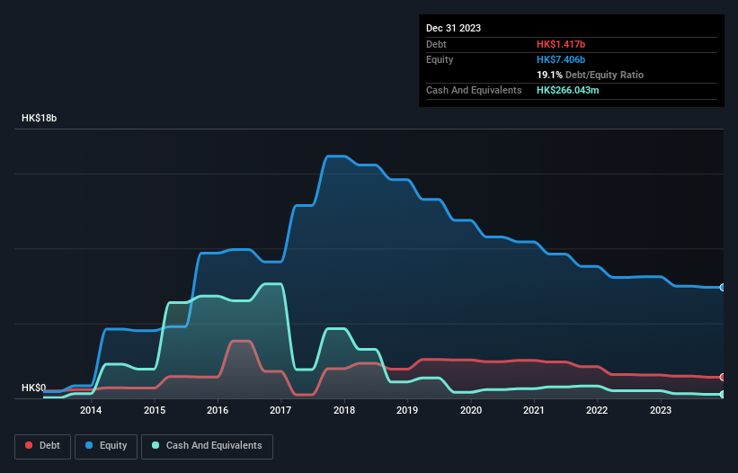Toggle the Equity series in the legend
The image size is (738, 473).
click(x=106, y=446)
